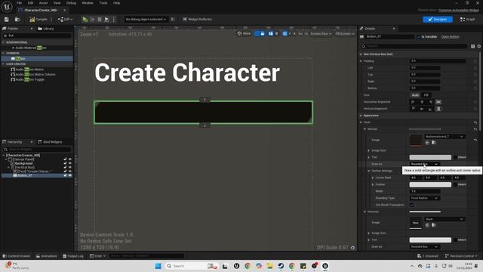Open the Tools menu

point(103,3)
